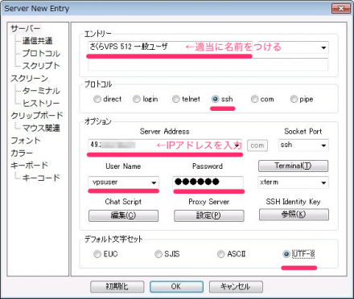Open the マウス関連 settings page

click(41, 128)
